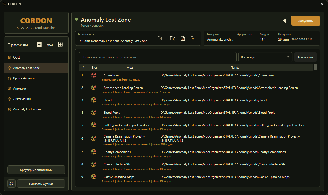Viewport: 328px width, 195px height.
Task: Select the Аномали profile
Action: (36, 89)
